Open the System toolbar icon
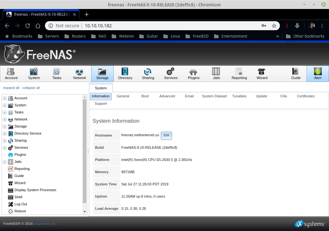The height and width of the screenshot is (231, 329). tap(34, 74)
